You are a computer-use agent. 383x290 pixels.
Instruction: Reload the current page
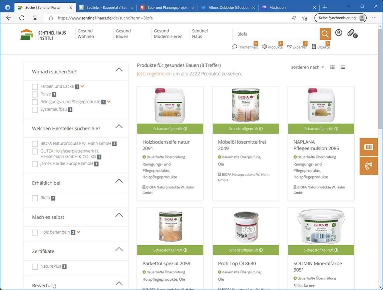pyautogui.click(x=22, y=18)
